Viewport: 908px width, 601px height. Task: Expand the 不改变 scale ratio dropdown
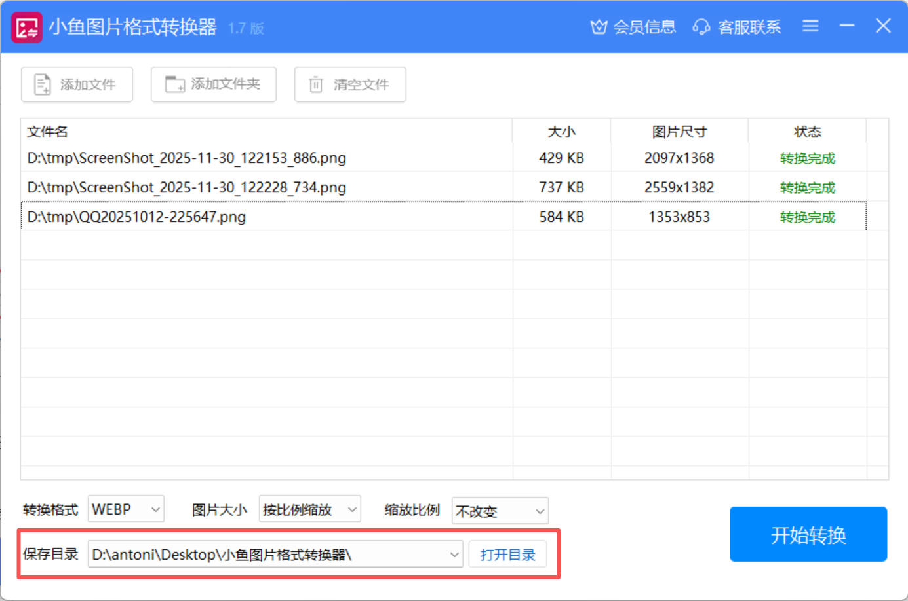point(540,511)
